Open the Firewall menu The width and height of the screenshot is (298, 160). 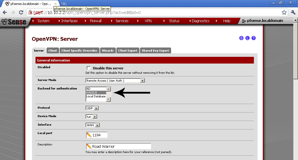[x=95, y=21]
